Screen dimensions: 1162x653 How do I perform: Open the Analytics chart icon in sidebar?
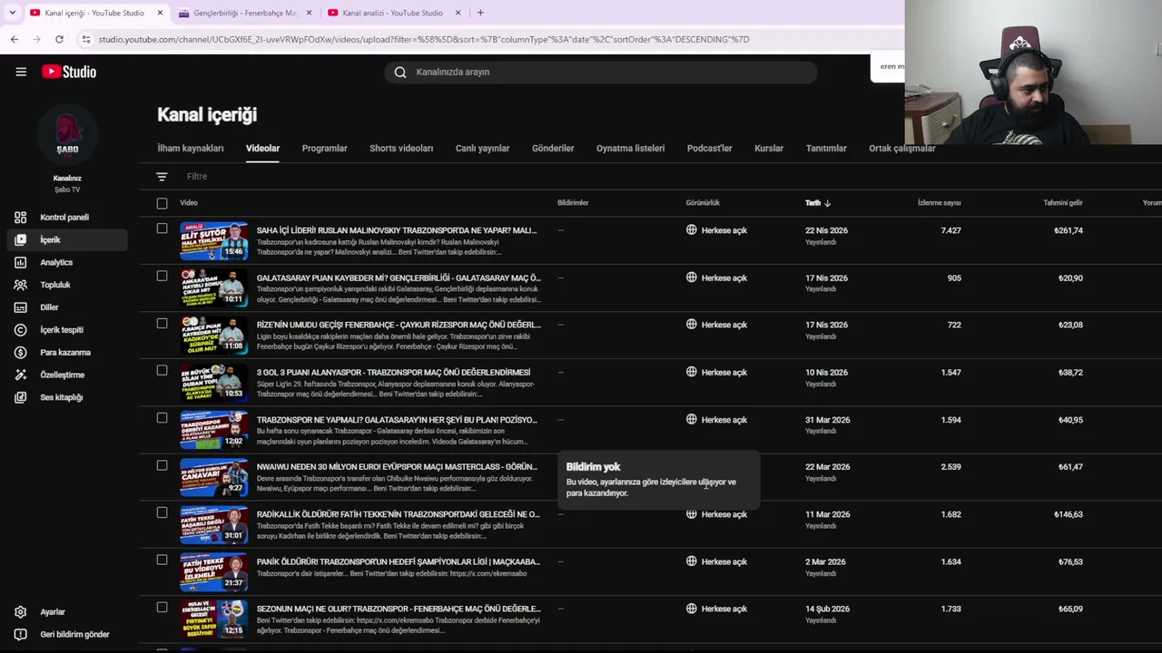click(20, 263)
